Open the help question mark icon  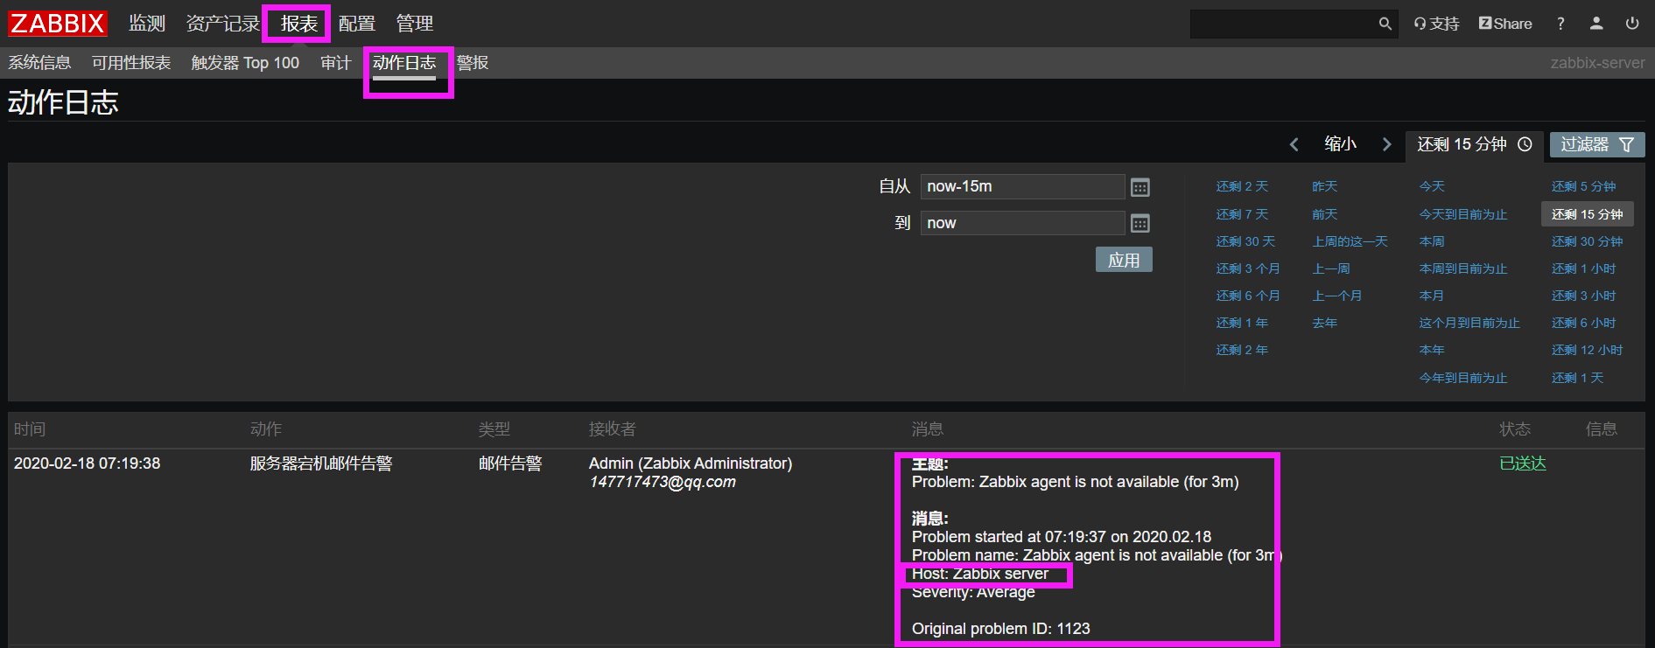coord(1560,24)
